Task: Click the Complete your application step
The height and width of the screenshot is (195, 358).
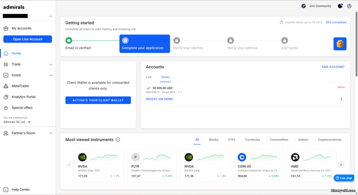Action: coord(145,44)
